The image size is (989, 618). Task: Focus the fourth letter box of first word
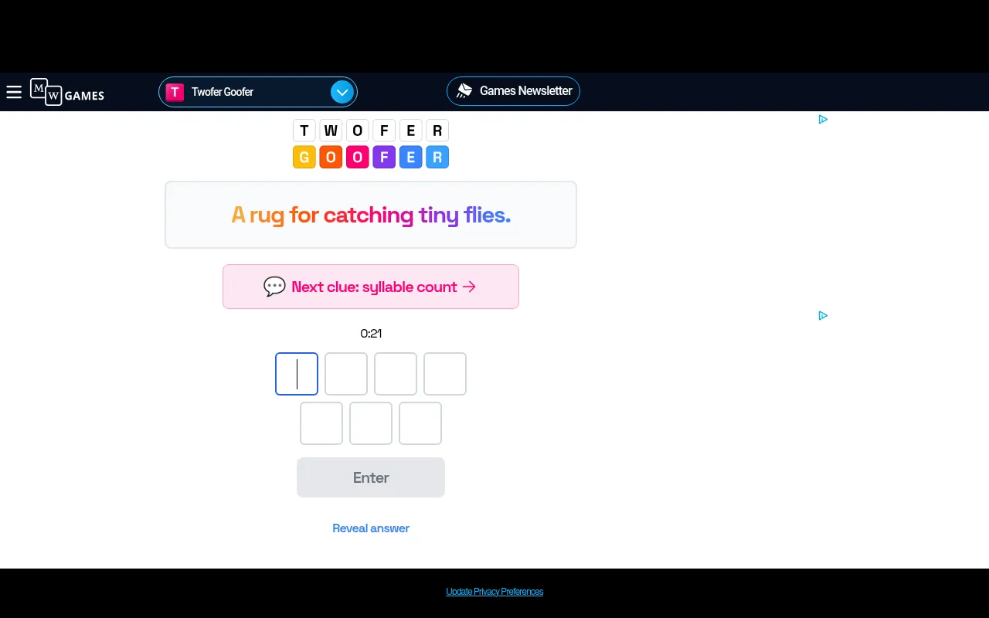[x=445, y=374]
